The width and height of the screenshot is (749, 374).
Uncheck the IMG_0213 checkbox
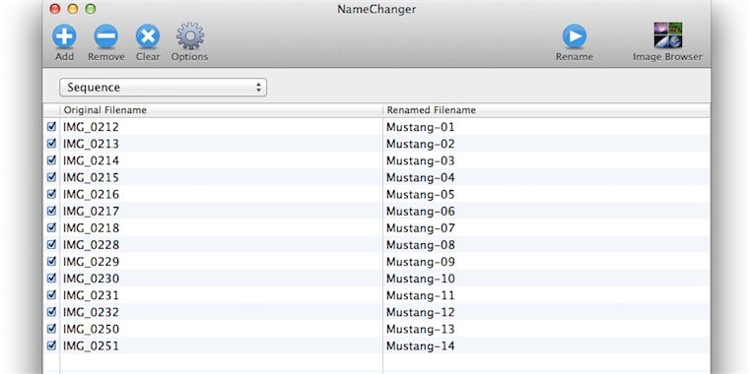(51, 143)
